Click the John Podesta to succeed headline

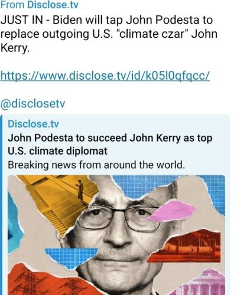click(110, 145)
